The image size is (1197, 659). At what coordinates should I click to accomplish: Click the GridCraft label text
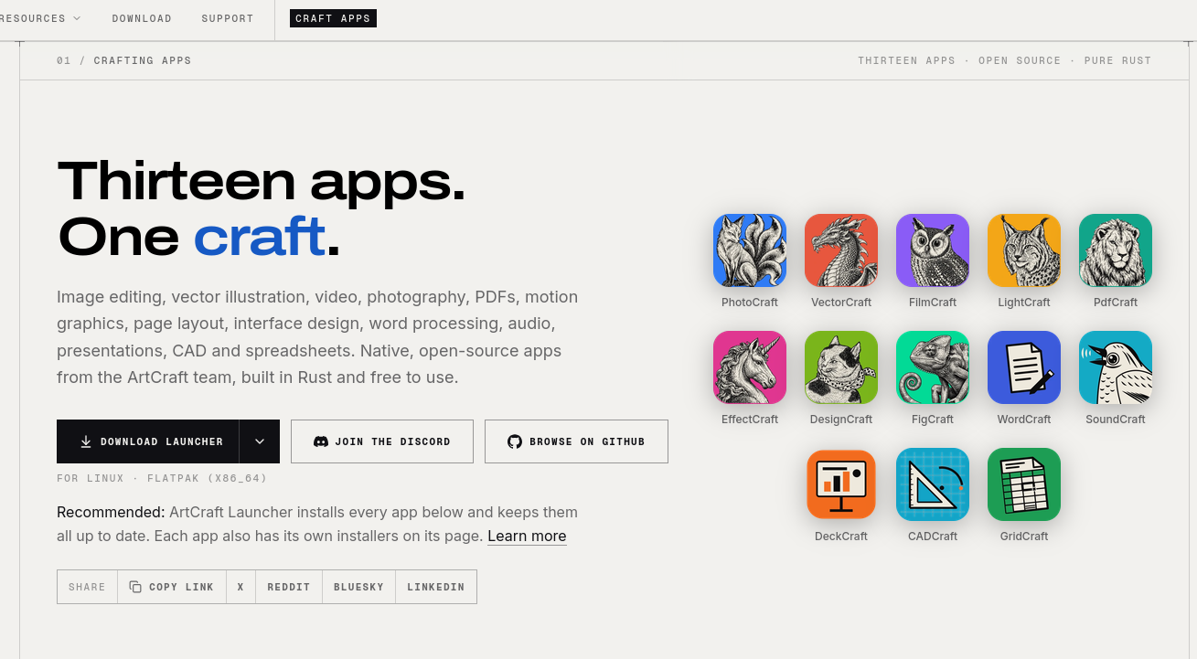tap(1024, 537)
